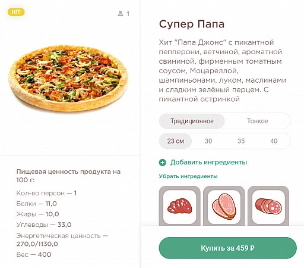Click the green plus add icon
Screen dimensions: 304x268
163,163
